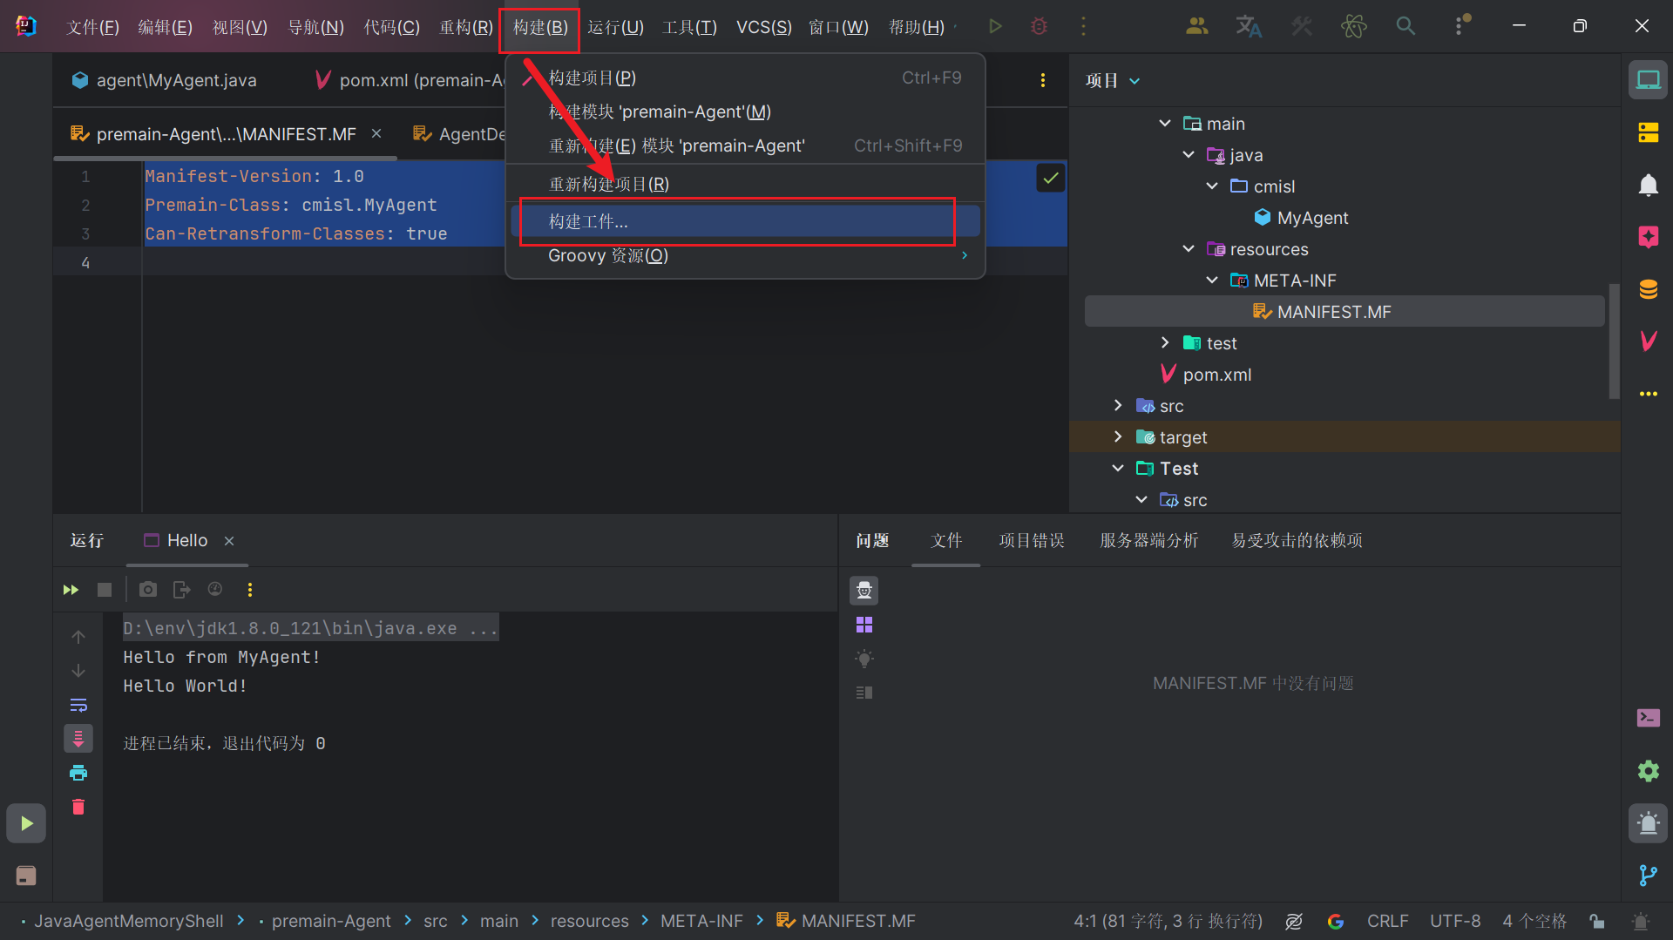
Task: Click the Debug bug icon in title bar
Action: coord(1039,26)
